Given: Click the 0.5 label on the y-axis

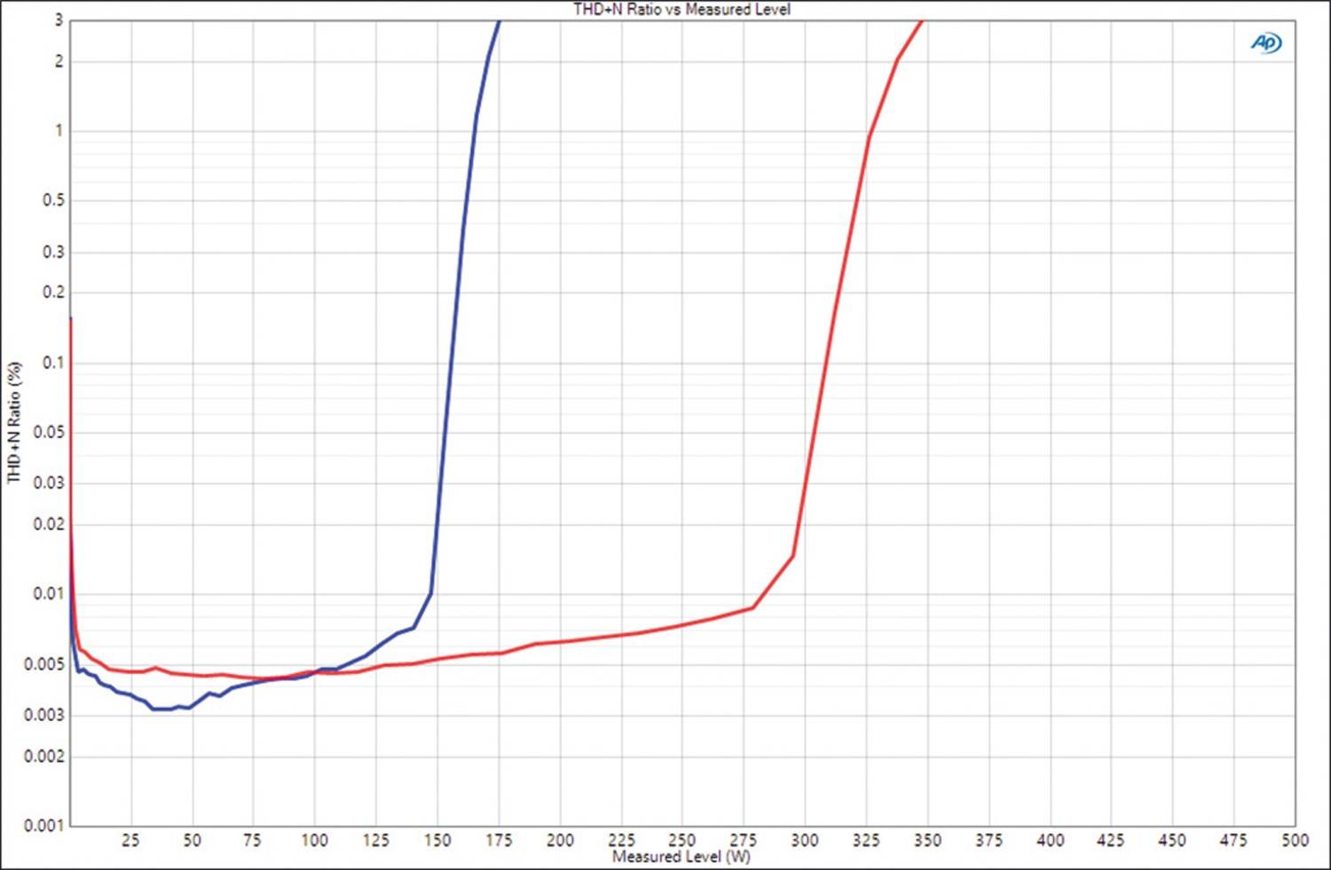Looking at the screenshot, I should 53,200.
